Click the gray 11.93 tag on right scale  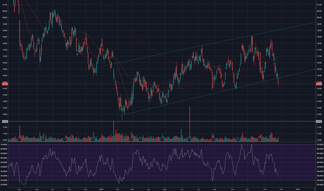click(319, 122)
